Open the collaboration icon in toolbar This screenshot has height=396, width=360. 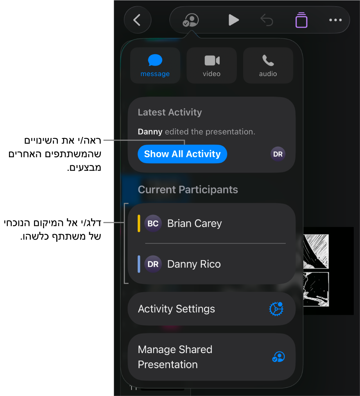191,20
